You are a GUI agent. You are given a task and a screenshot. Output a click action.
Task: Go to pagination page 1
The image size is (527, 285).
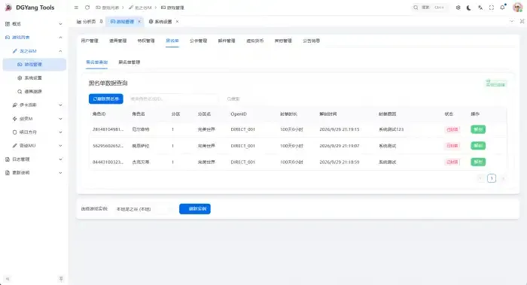pos(492,178)
